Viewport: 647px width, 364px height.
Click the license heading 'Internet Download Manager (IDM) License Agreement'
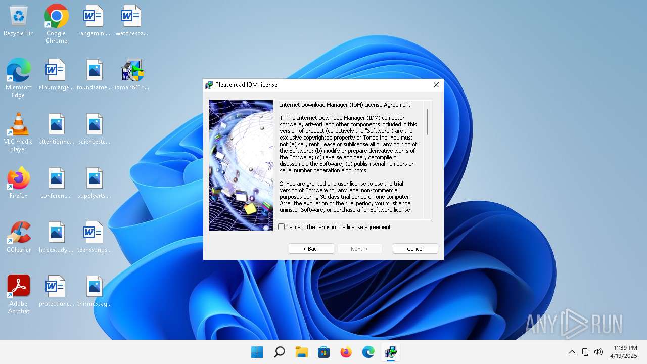(345, 105)
